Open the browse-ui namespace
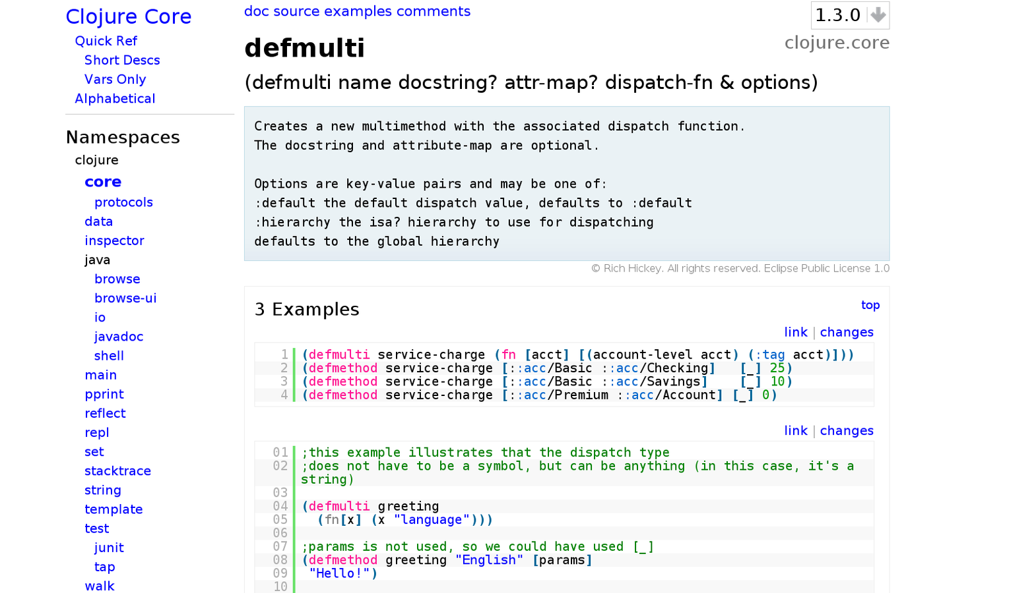This screenshot has width=1034, height=593. point(125,298)
